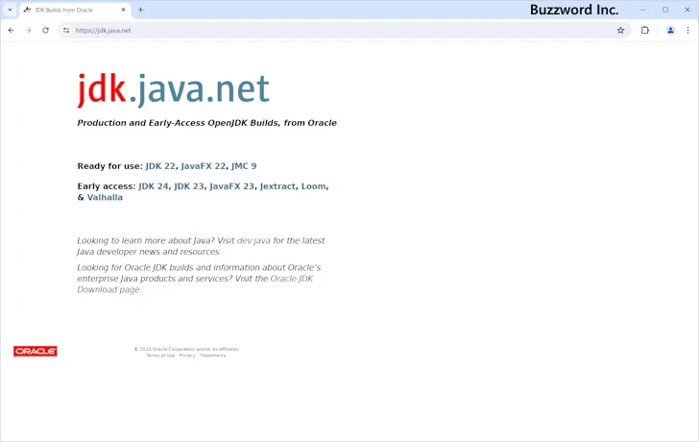The width and height of the screenshot is (699, 442).
Task: Expand the tab search dropdown arrow
Action: [x=10, y=10]
